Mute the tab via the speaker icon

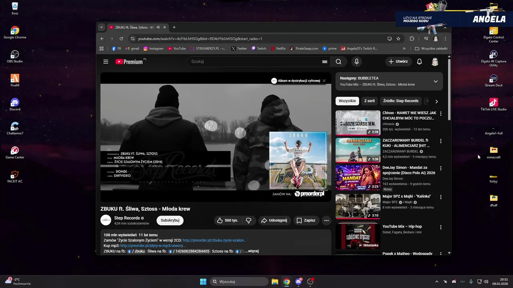158,27
